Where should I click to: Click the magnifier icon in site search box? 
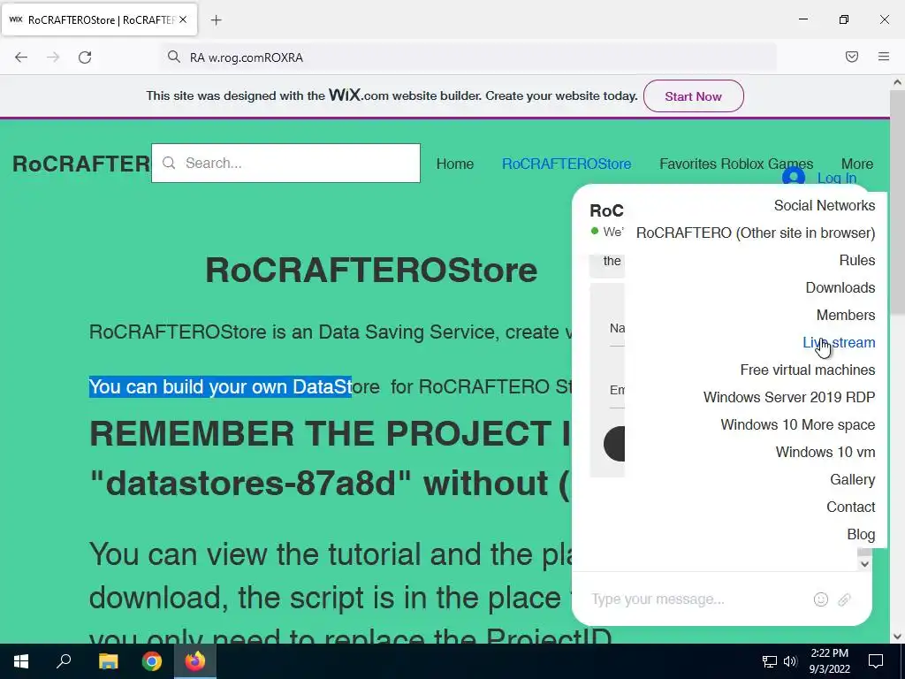[169, 163]
